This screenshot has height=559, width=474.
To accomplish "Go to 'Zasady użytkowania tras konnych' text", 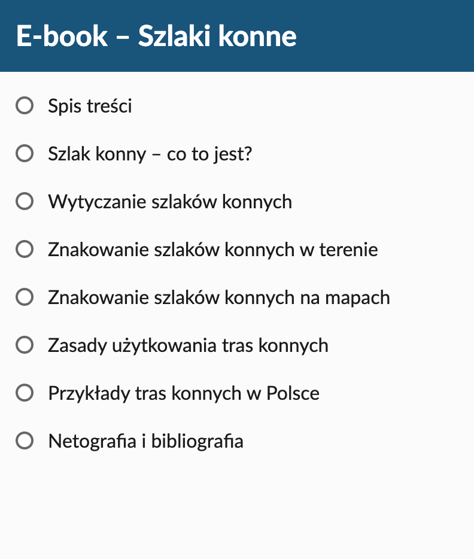I will click(x=188, y=346).
